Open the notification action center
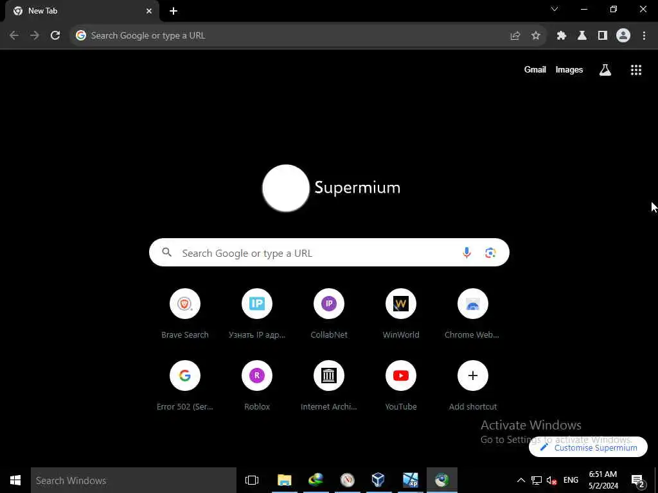The height and width of the screenshot is (493, 658). coord(638,480)
